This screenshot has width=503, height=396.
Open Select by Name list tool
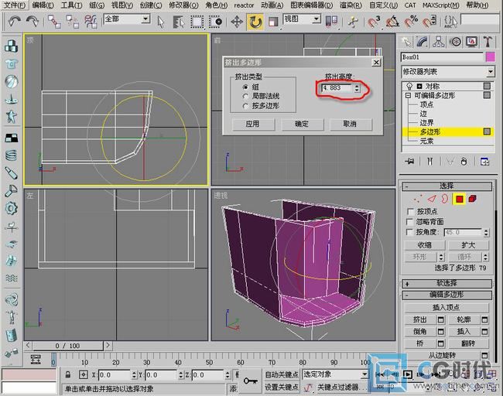pos(179,22)
